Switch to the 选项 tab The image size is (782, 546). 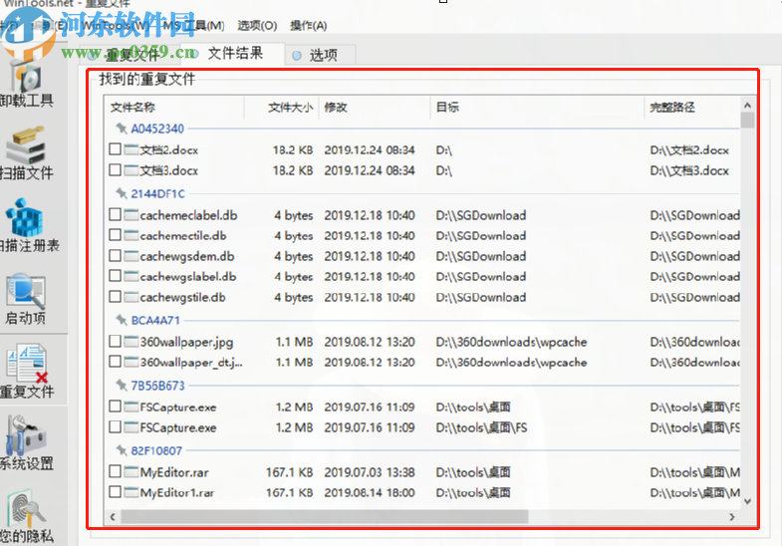[x=320, y=55]
